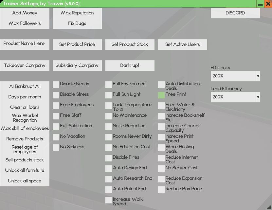Click the Product Name Here field
This screenshot has width=272, height=210.
click(25, 44)
